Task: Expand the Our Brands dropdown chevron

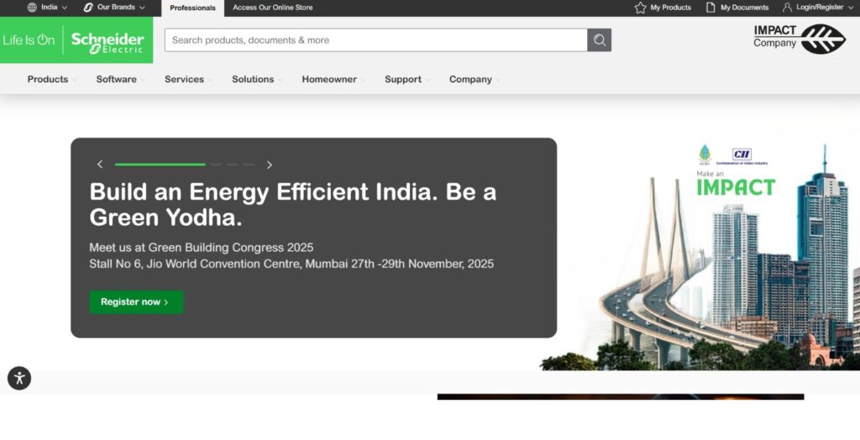Action: [142, 8]
